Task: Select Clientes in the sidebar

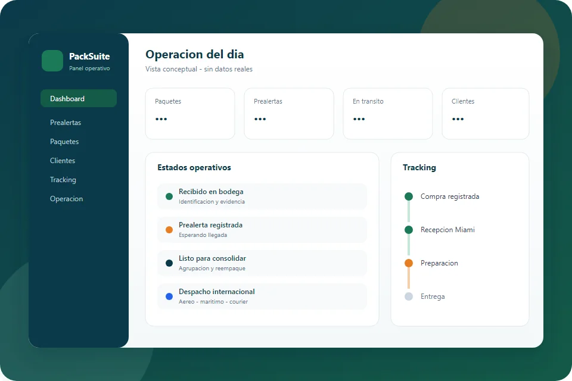Action: point(63,160)
